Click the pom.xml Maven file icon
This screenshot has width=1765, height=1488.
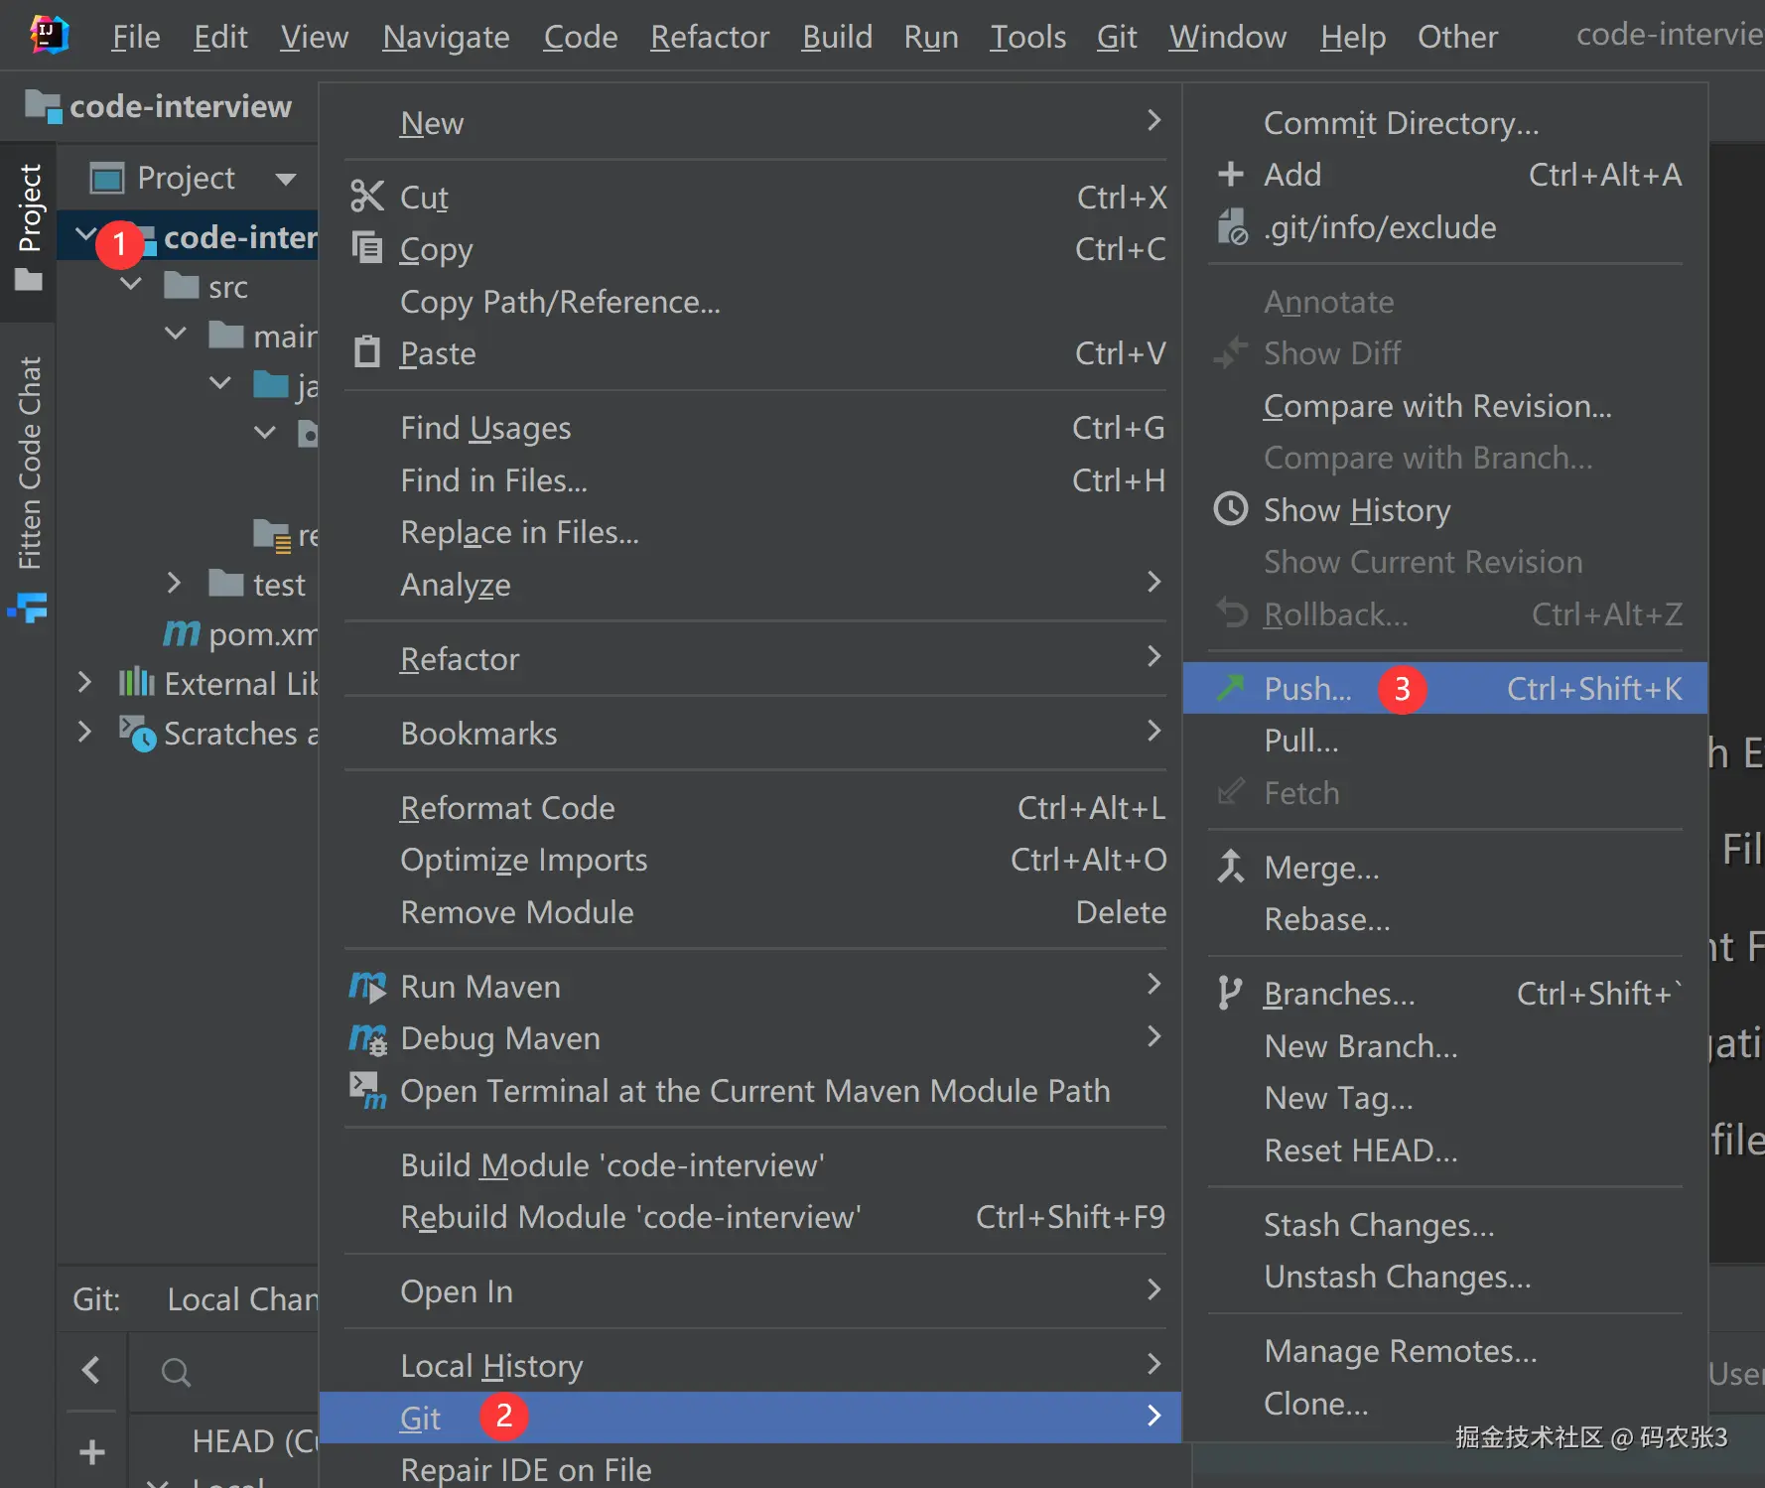[182, 632]
